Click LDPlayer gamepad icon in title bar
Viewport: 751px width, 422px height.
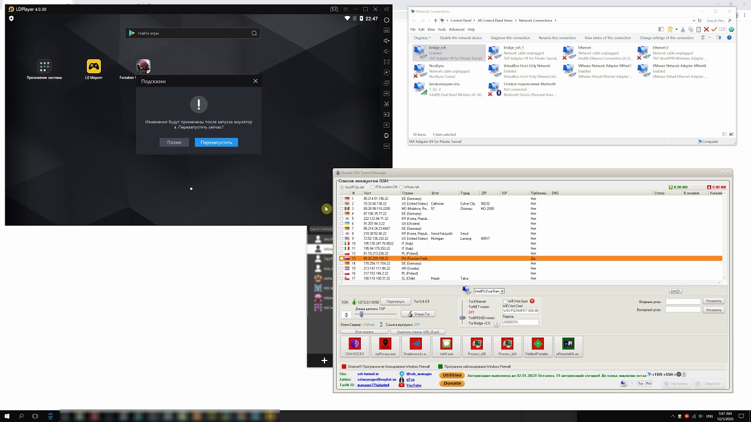click(x=334, y=9)
